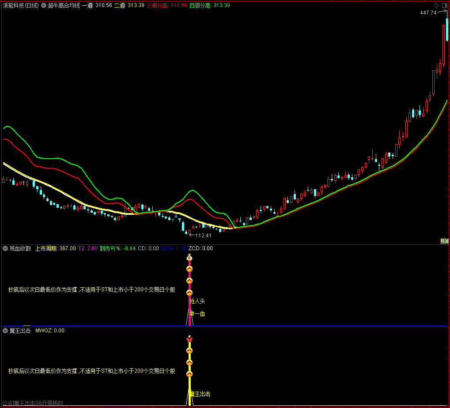This screenshot has width=450, height=408.
Task: Click the red 三道分离: 310.56 value
Action: click(x=167, y=5)
